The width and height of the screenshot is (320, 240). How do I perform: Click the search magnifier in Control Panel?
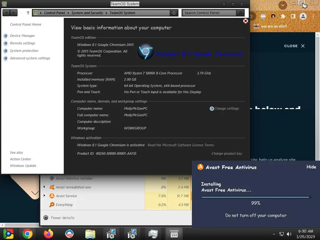240,13
